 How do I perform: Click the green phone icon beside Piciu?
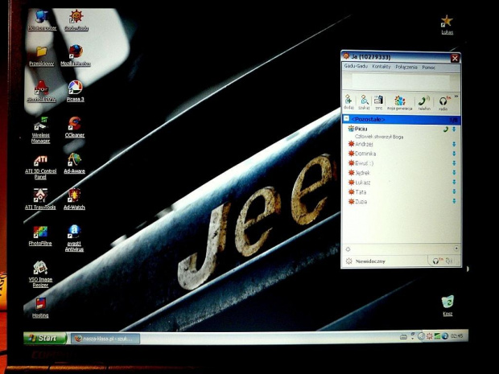446,129
